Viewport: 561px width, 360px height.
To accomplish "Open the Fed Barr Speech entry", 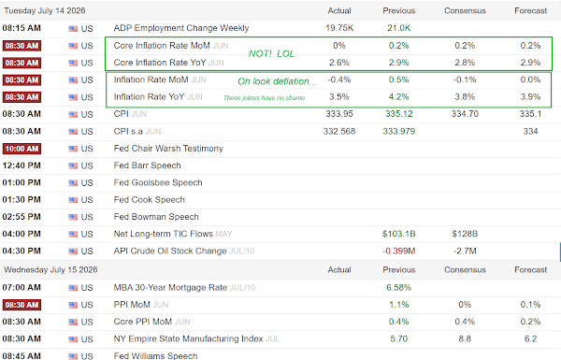I will (x=147, y=166).
